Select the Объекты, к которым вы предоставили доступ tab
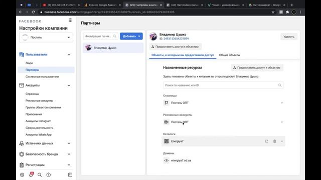The image size is (321, 180). coord(183,55)
